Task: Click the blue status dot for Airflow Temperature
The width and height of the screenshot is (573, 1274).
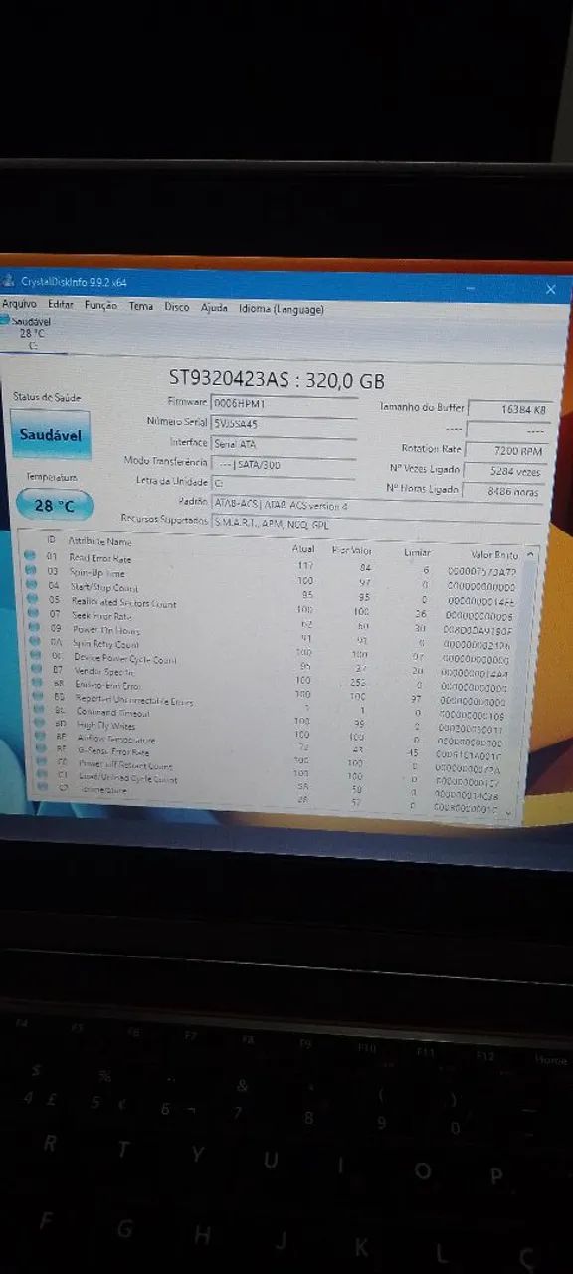Action: (x=40, y=738)
